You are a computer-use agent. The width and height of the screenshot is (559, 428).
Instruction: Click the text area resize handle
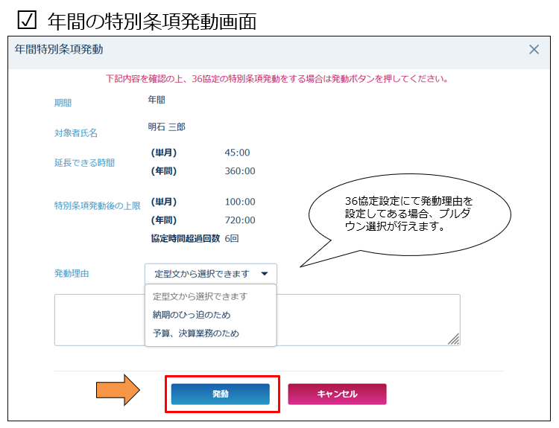454,339
